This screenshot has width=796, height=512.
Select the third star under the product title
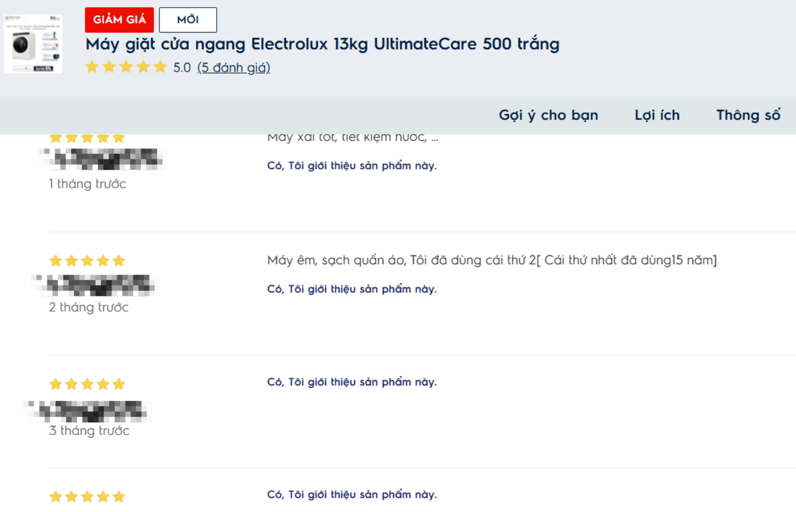[126, 67]
